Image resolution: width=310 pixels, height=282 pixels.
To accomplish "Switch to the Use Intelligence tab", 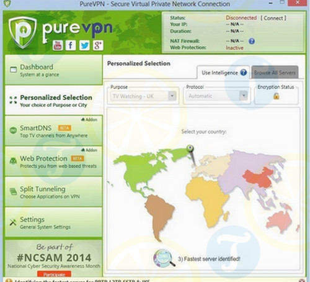I will pos(223,73).
